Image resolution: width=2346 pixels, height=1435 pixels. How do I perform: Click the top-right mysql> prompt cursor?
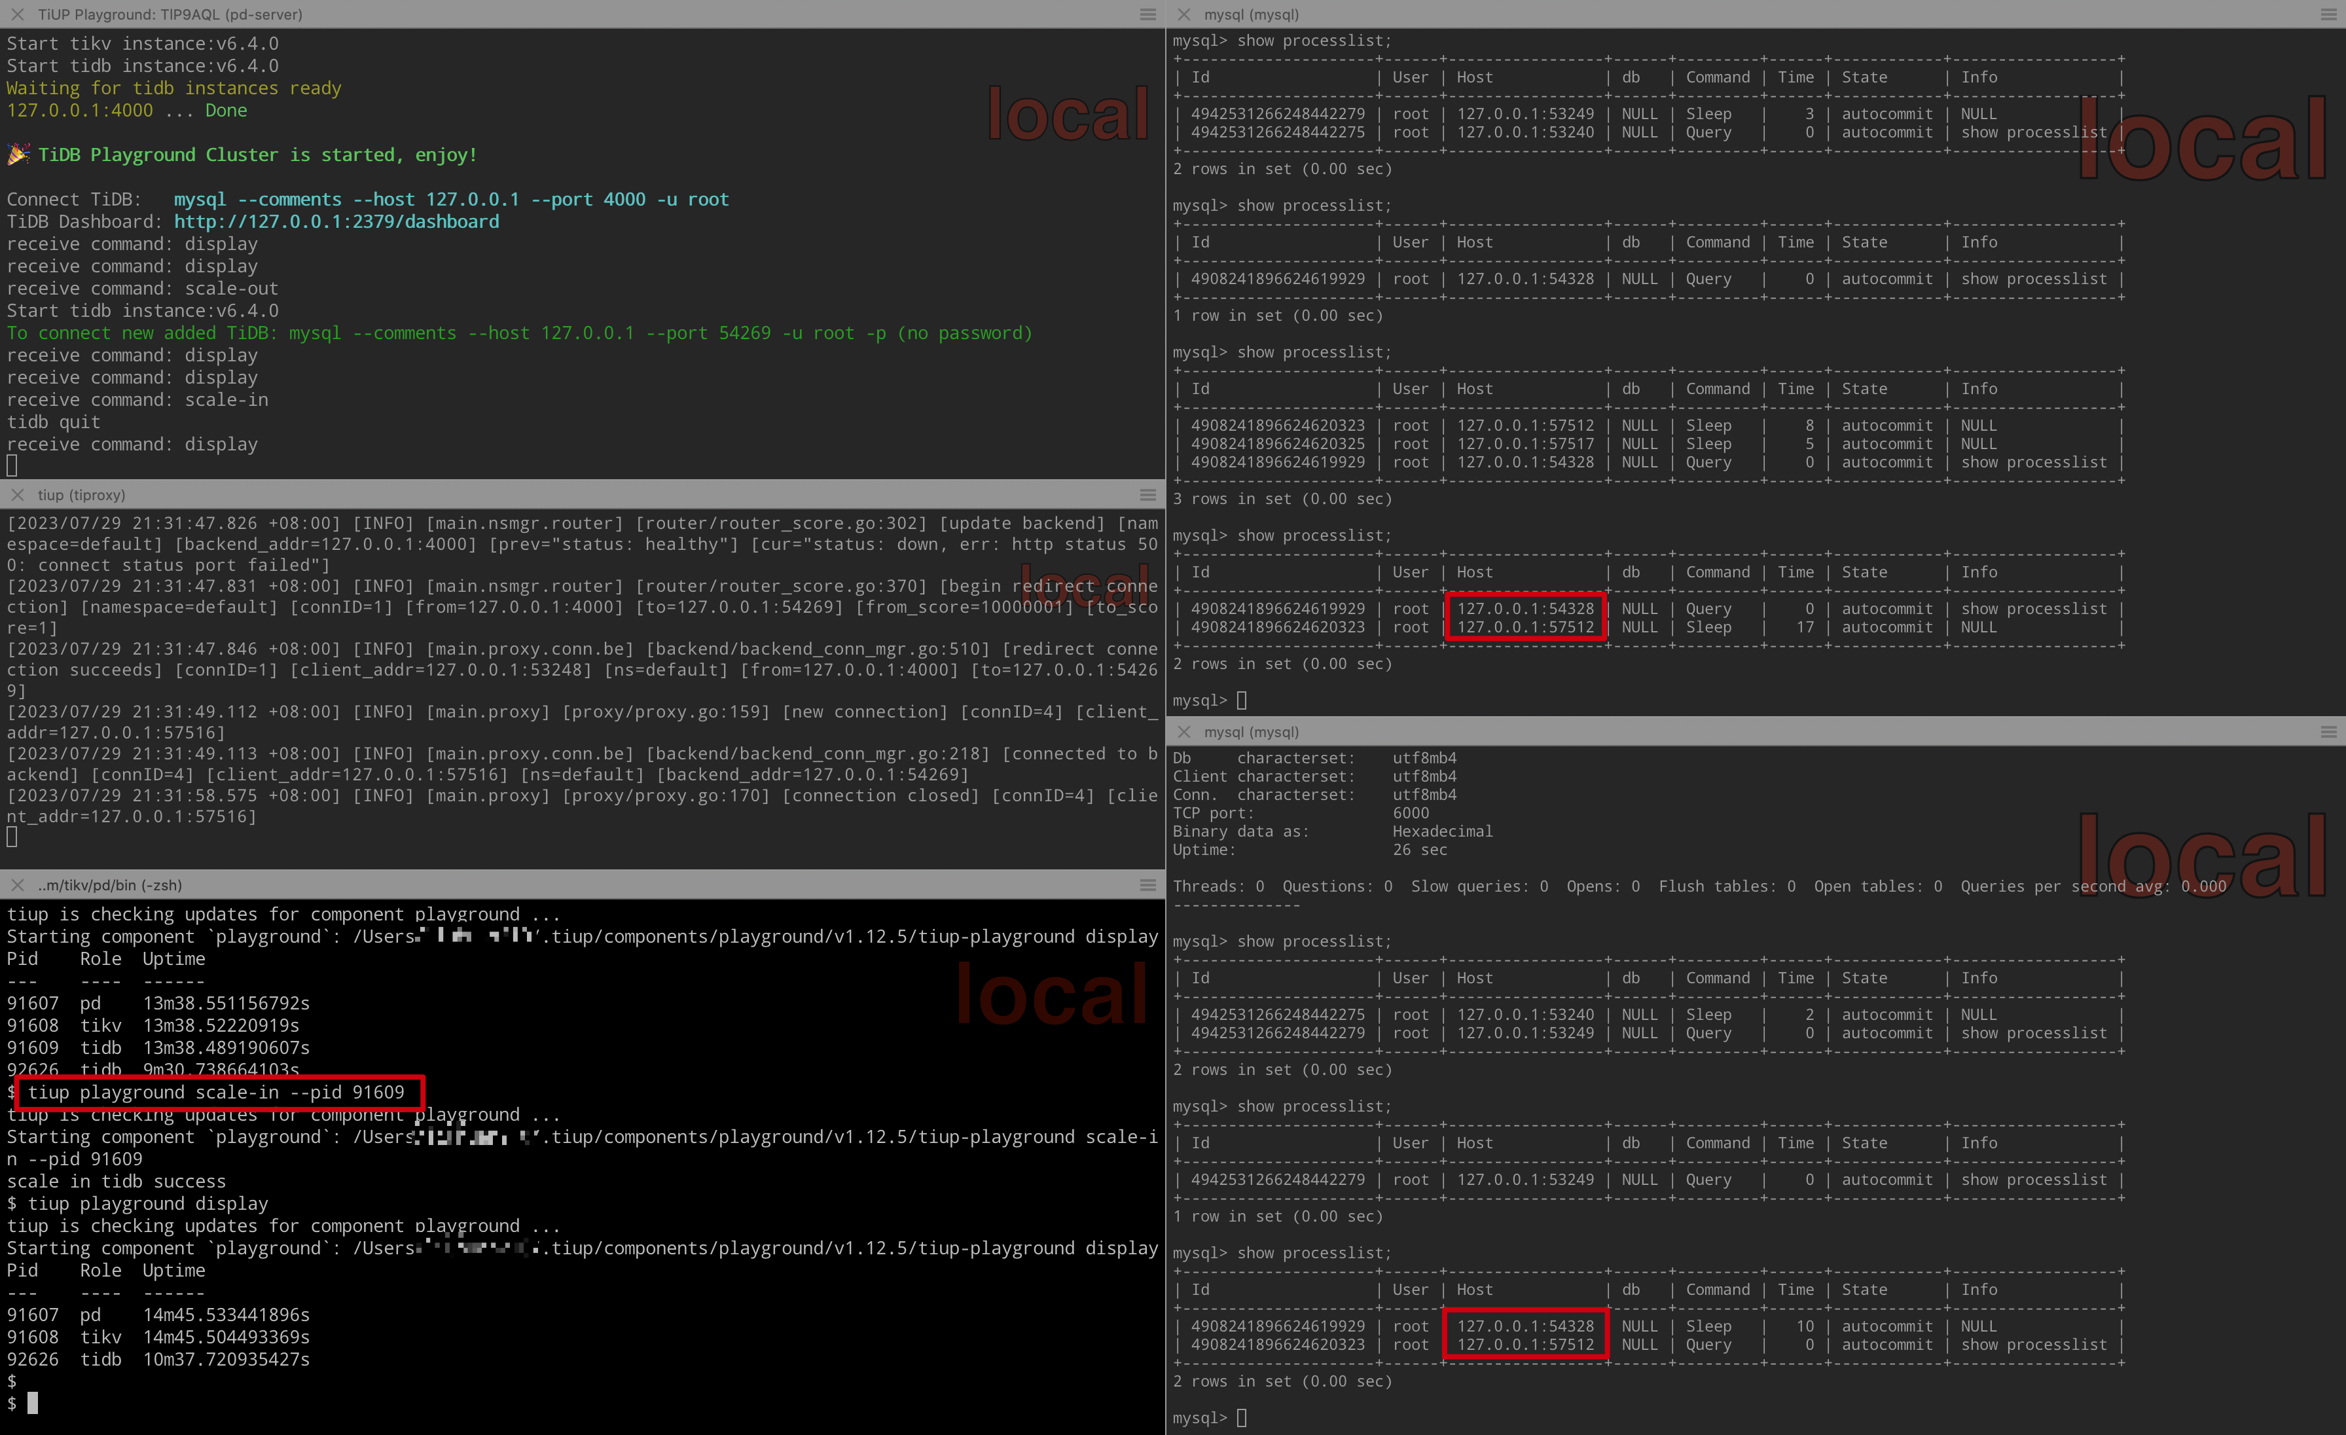point(1242,700)
